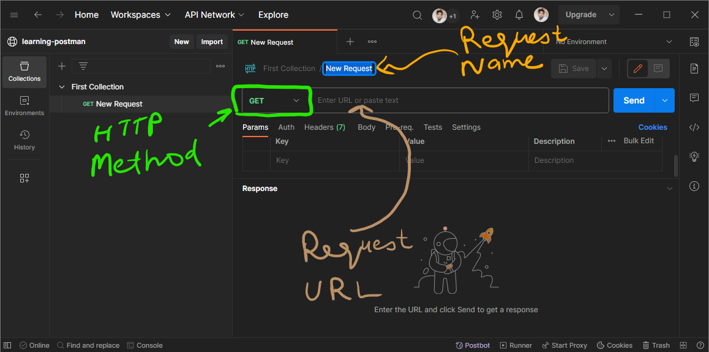
Task: Switch to comment mode icon
Action: (658, 69)
